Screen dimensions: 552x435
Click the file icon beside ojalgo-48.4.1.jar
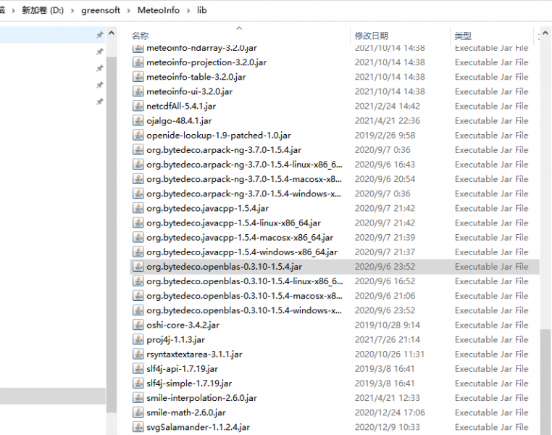pos(138,120)
